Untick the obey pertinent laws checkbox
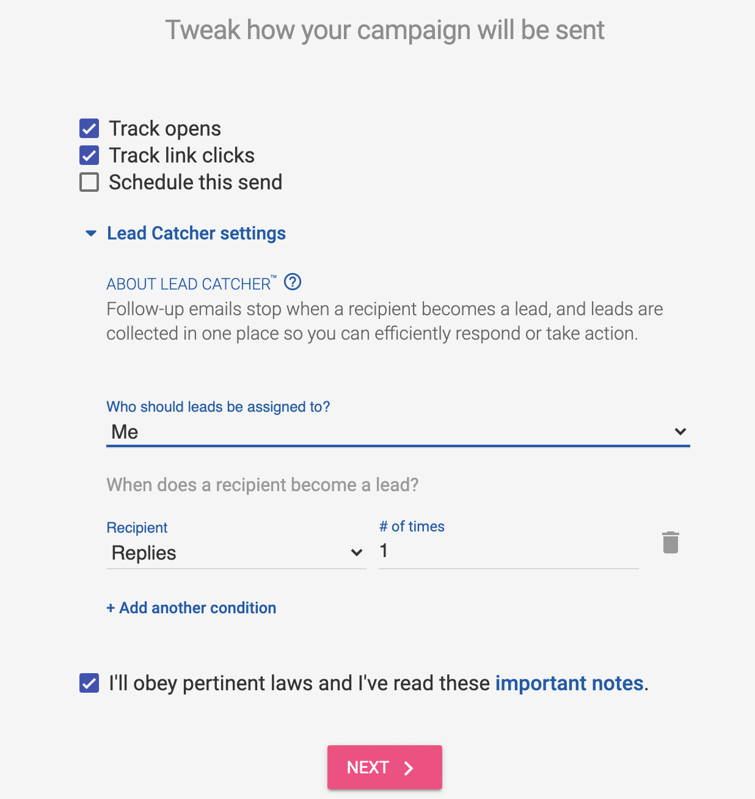 click(89, 683)
